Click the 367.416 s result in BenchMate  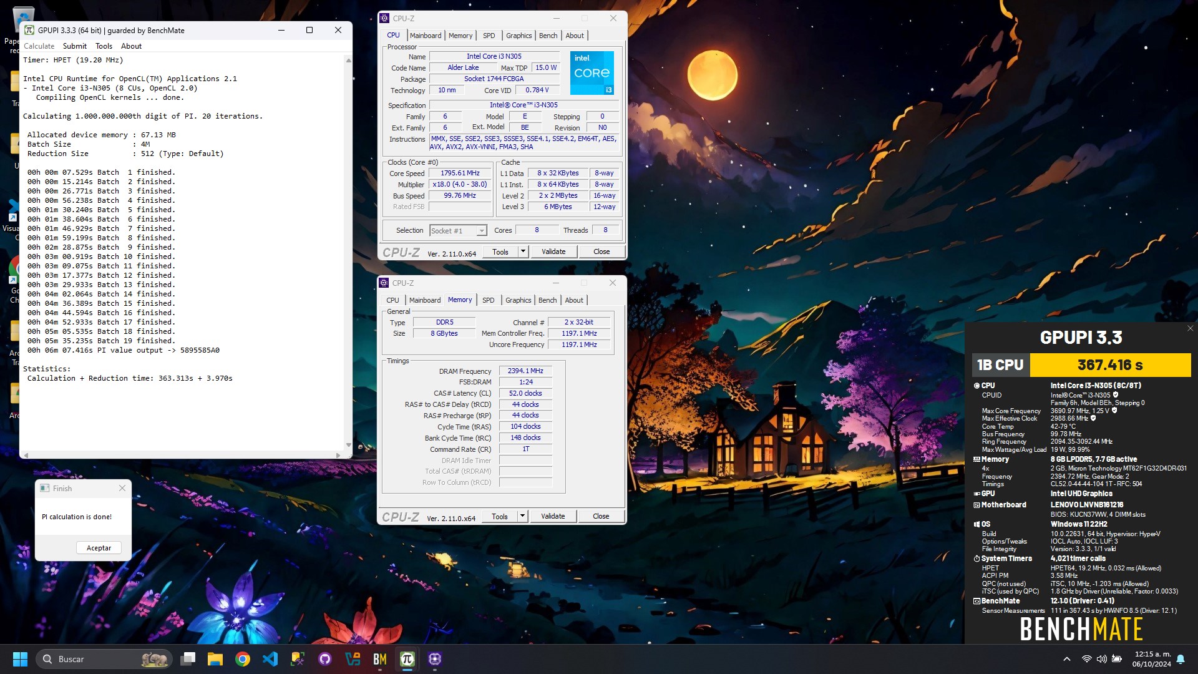(1110, 365)
